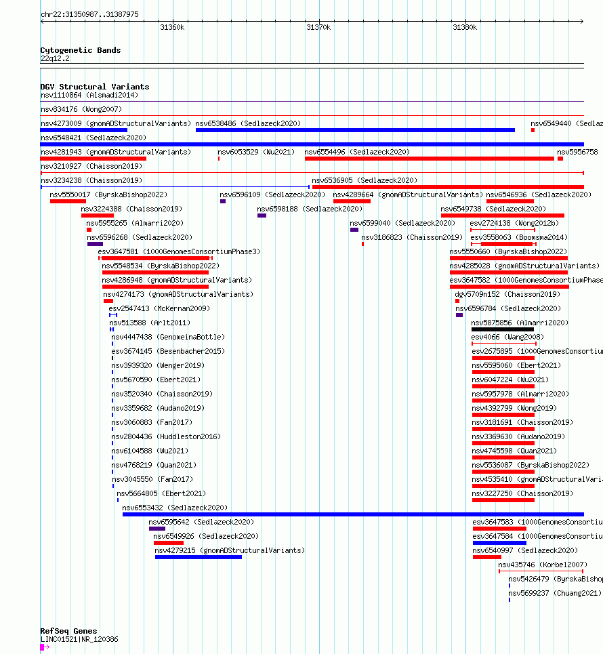Select nsv2804436 (Huddleston2016) variant
This screenshot has height=654, width=603.
coord(166,436)
